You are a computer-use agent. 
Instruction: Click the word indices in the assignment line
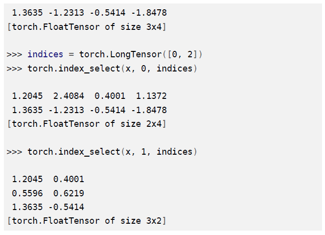45,54
